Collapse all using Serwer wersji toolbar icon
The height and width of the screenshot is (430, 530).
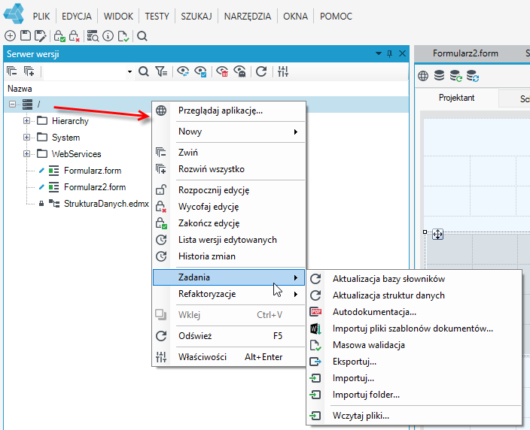pyautogui.click(x=12, y=71)
